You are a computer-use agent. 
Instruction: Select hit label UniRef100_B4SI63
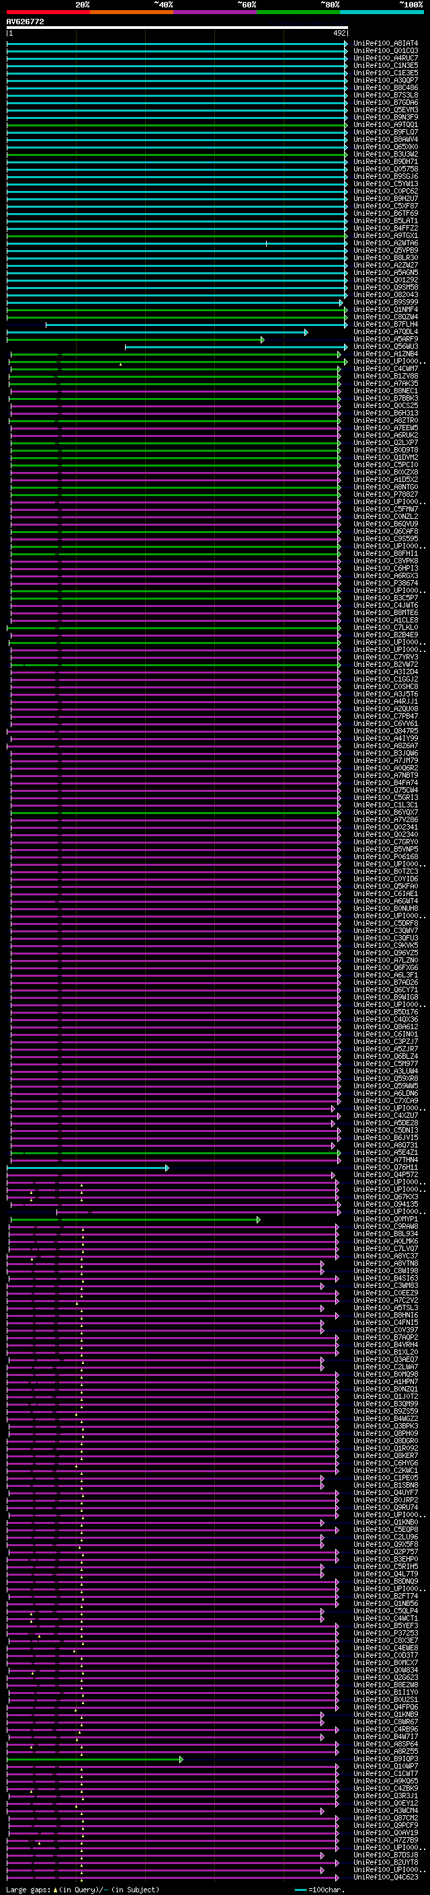pos(385,1279)
